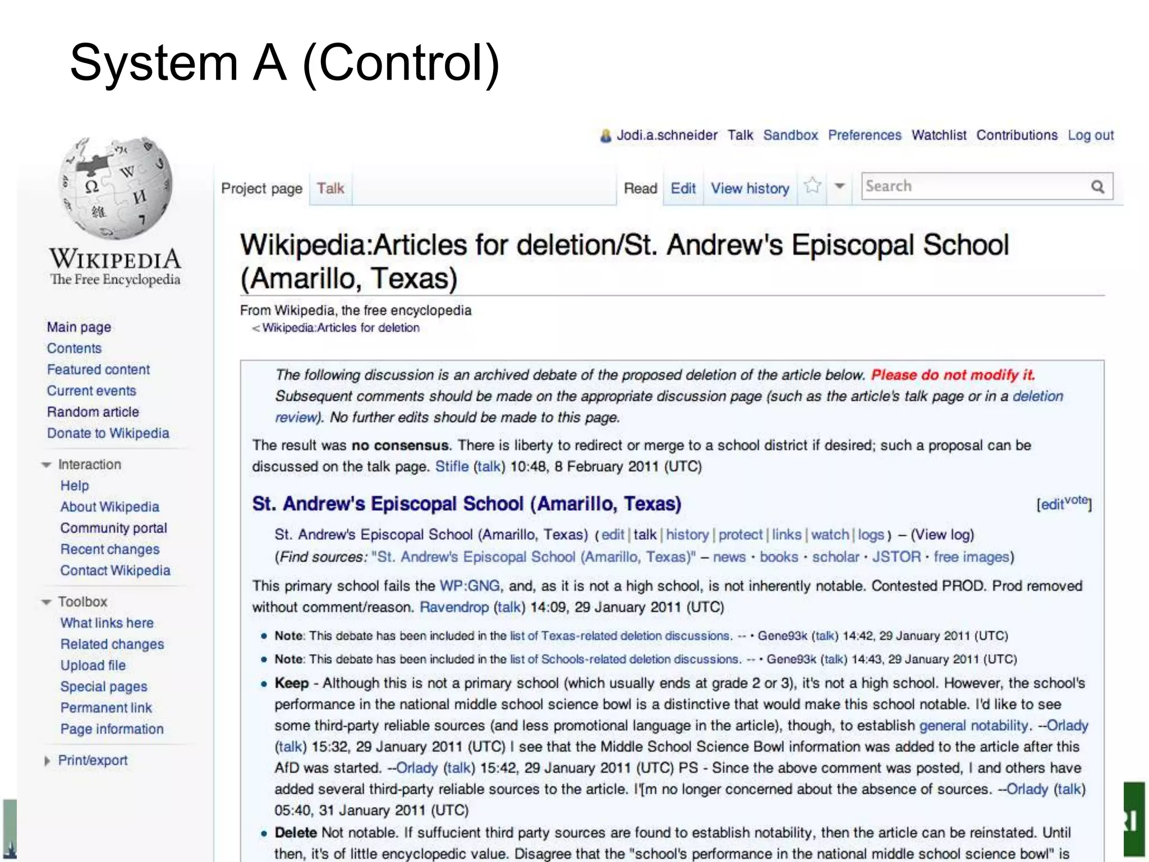
Task: Open the dropdown arrow next to the star
Action: 840,186
